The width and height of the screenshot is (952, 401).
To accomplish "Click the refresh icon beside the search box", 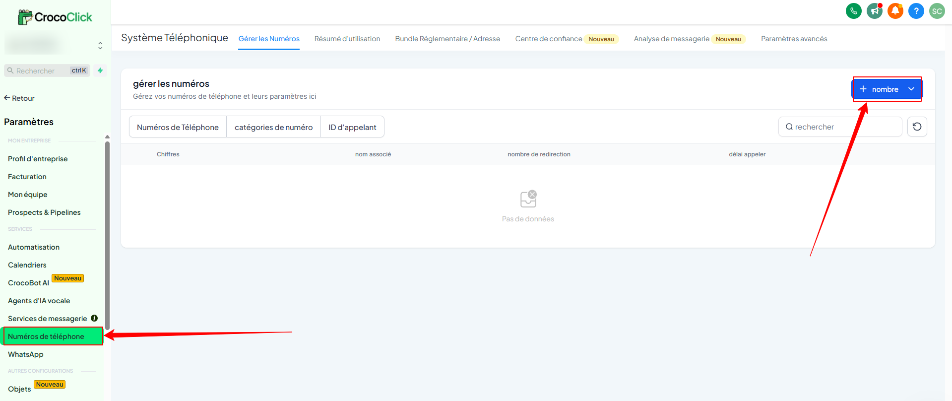I will click(x=917, y=127).
